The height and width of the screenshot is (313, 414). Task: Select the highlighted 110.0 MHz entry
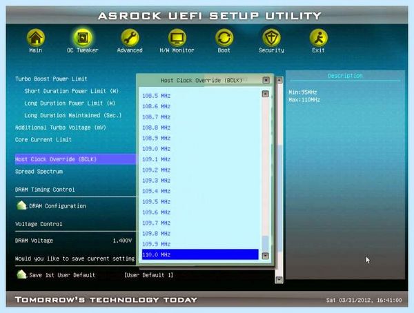click(200, 254)
